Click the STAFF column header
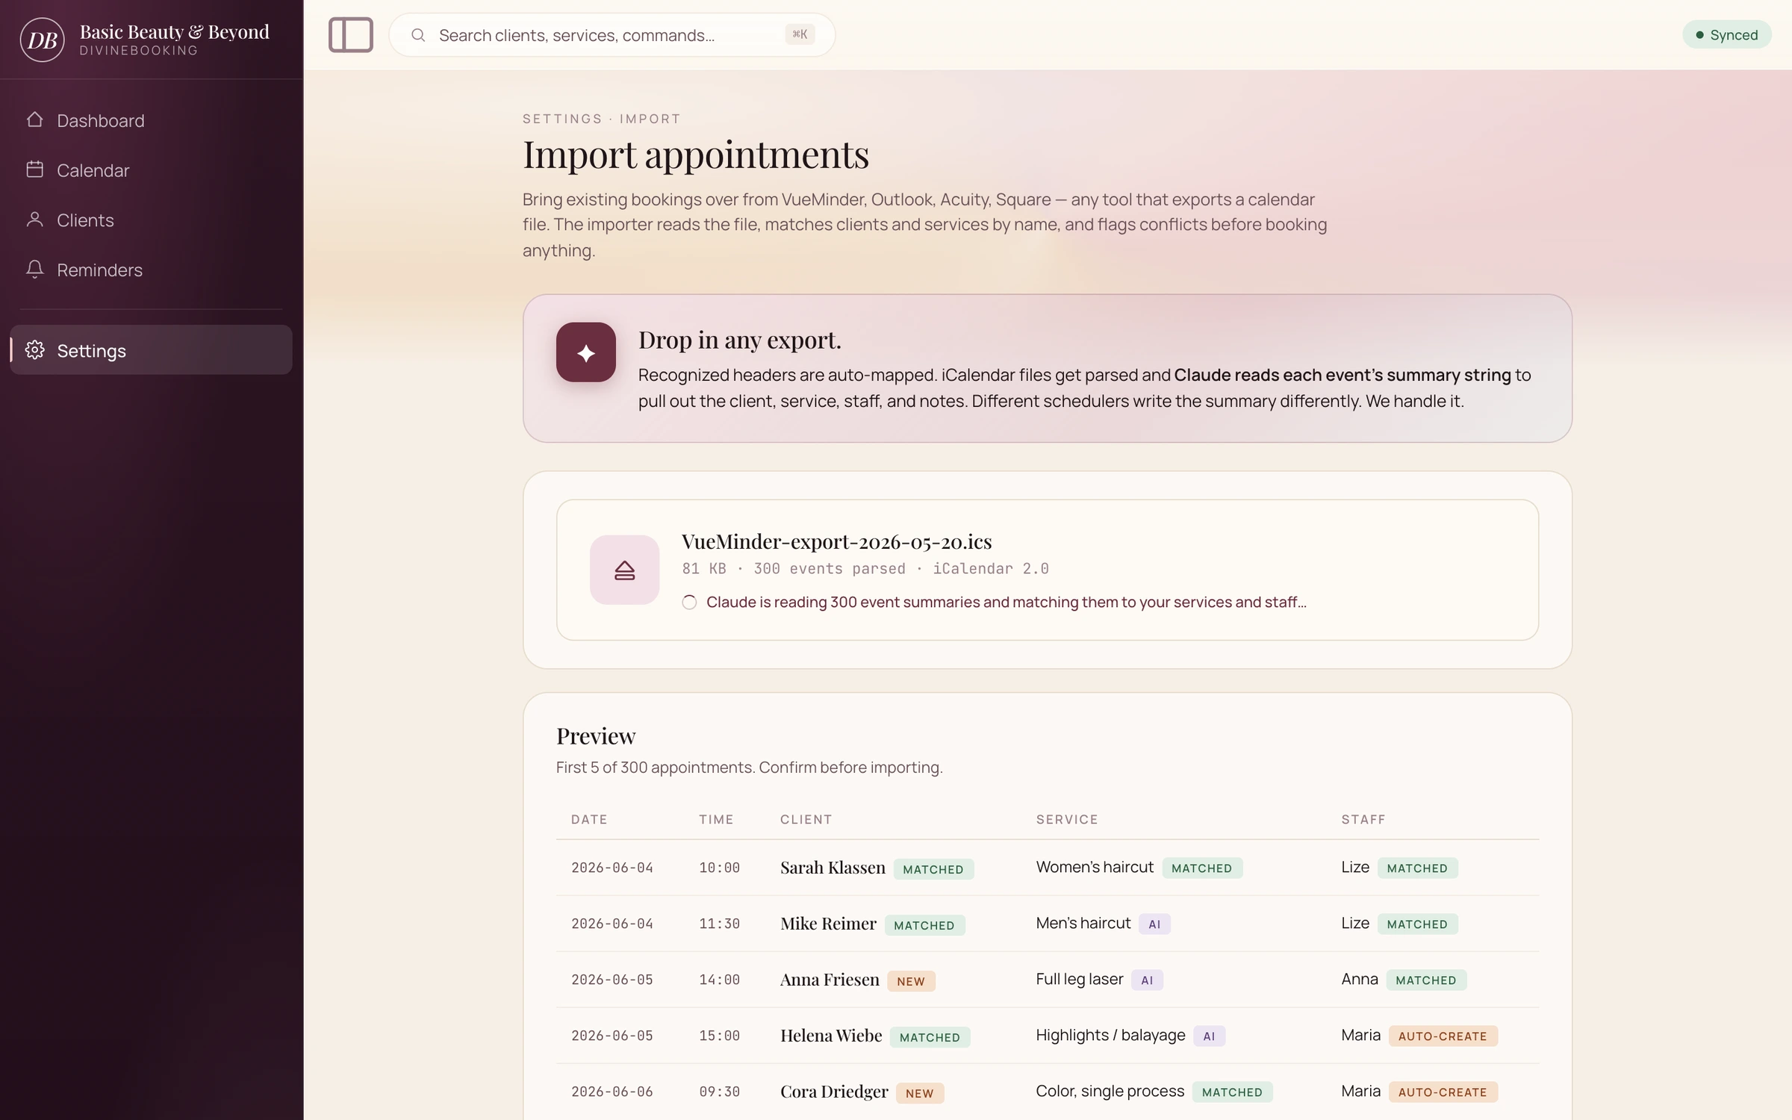The height and width of the screenshot is (1120, 1792). 1363,819
